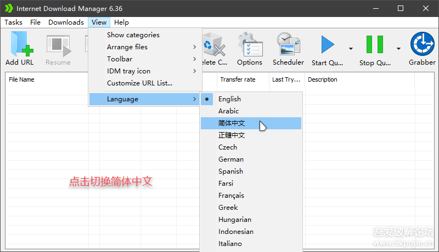Click the IDM logo in title bar
This screenshot has height=252, width=439.
point(9,8)
